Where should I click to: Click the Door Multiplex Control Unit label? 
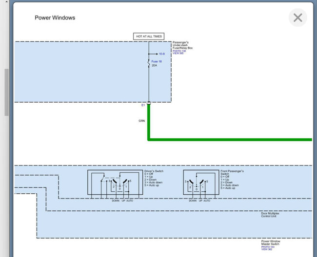click(270, 215)
